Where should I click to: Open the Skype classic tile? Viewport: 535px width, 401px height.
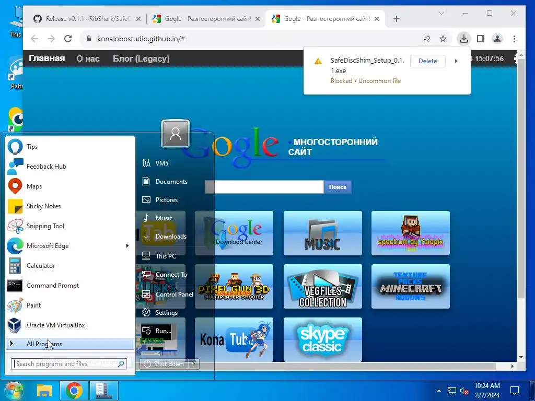(x=323, y=339)
